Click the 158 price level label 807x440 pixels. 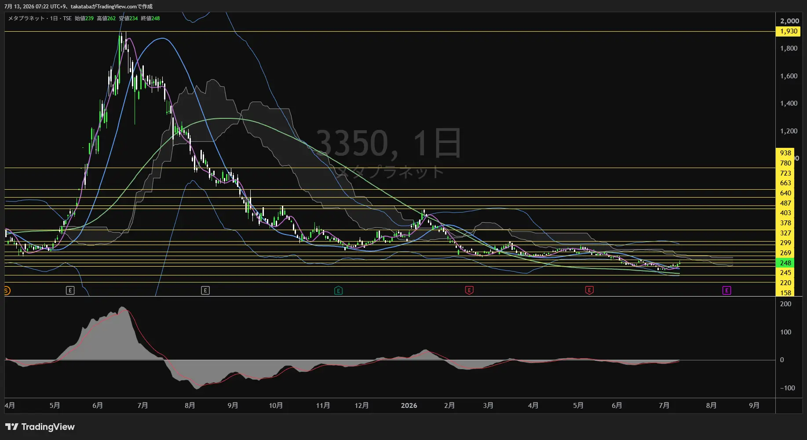(785, 293)
